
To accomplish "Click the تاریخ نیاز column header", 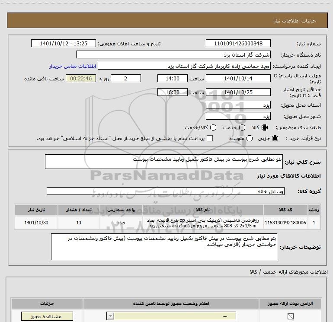I will 36,210.
